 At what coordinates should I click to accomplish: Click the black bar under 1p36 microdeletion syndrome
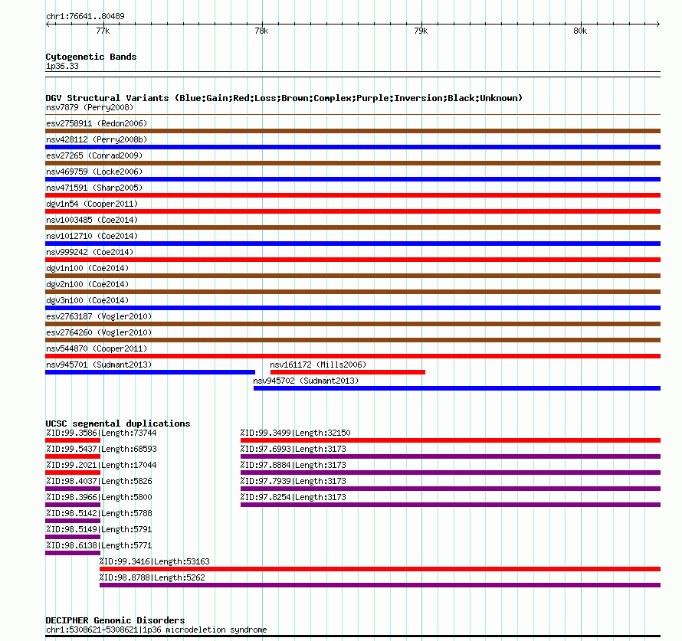click(x=352, y=636)
